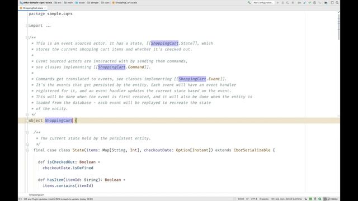Click the Debug icon in toolbar
The image size is (358, 201).
[x=282, y=3]
